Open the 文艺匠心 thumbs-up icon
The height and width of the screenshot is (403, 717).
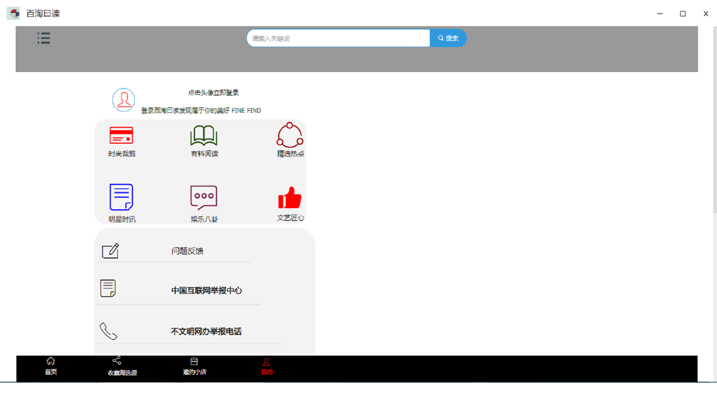(290, 197)
